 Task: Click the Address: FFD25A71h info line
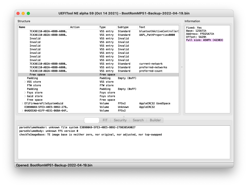[200, 34]
